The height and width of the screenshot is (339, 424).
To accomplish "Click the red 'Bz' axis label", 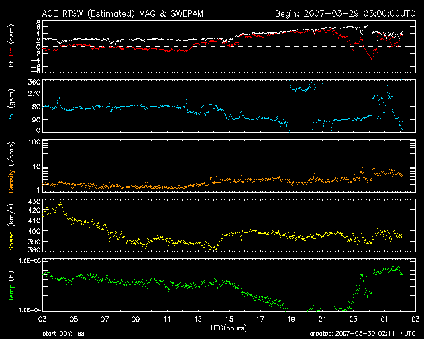I will 11,52.
